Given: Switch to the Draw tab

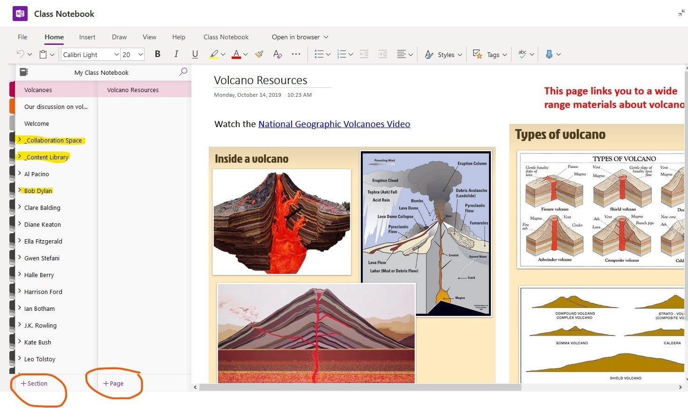Looking at the screenshot, I should click(x=119, y=37).
